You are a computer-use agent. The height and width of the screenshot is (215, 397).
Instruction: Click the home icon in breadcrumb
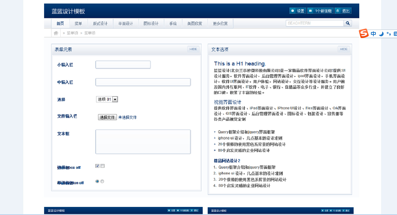point(56,33)
